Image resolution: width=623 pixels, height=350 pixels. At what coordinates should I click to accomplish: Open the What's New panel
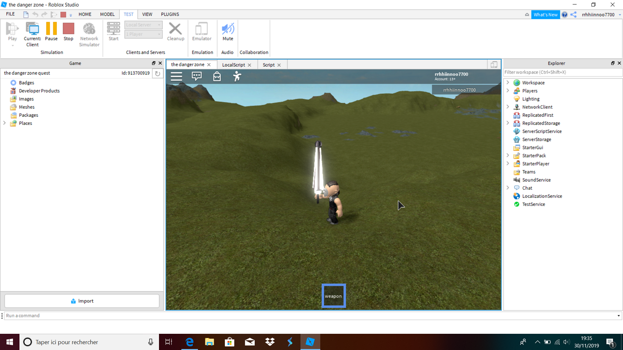(x=545, y=14)
